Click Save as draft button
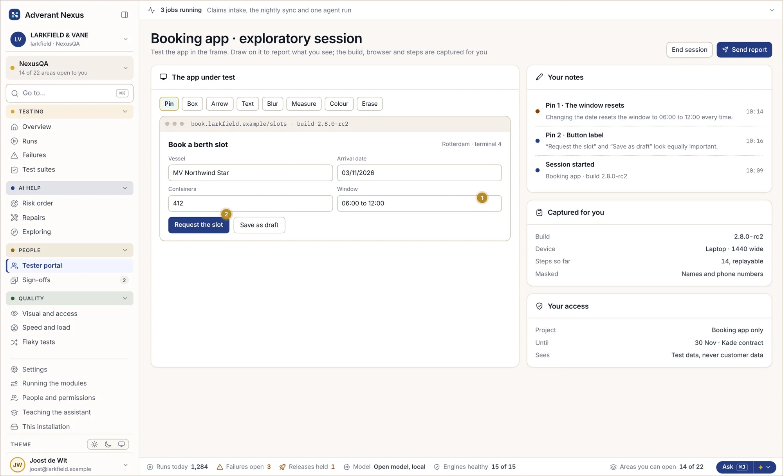The image size is (783, 476). (259, 225)
